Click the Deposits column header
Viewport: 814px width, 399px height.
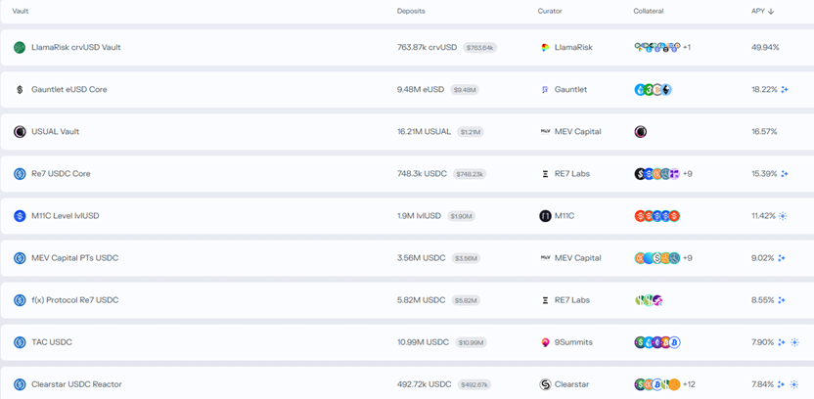coord(411,12)
